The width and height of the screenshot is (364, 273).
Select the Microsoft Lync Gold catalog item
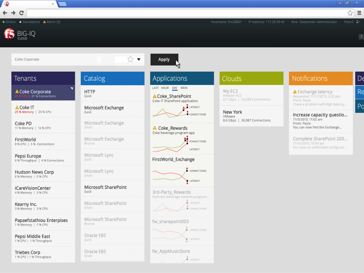click(x=112, y=157)
